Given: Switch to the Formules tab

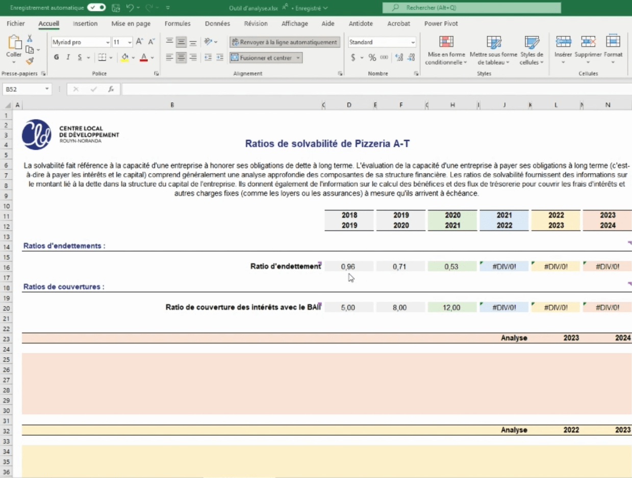Looking at the screenshot, I should click(178, 23).
